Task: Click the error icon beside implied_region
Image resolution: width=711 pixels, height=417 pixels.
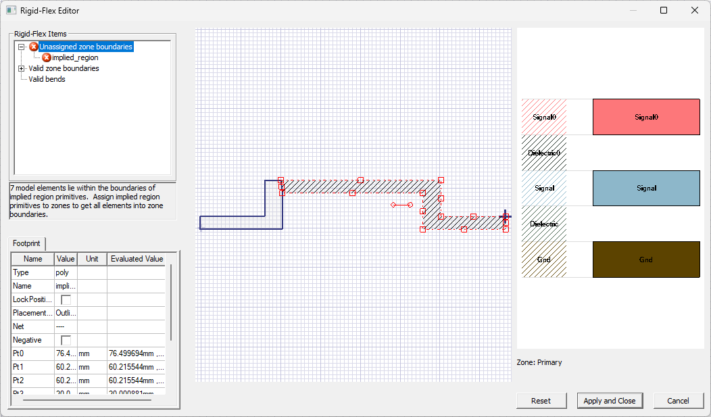Action: click(x=46, y=57)
